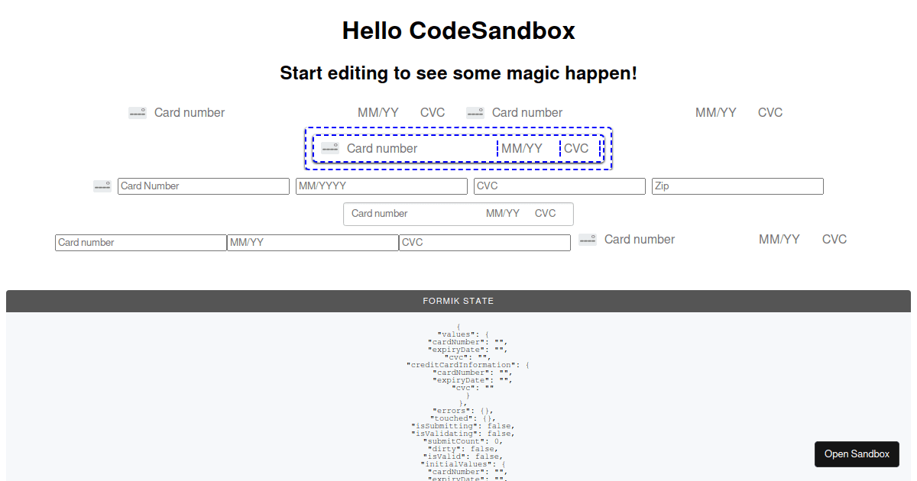The image size is (917, 481).
Task: Click the card icon in the bottom-right Card number field
Action: [588, 239]
